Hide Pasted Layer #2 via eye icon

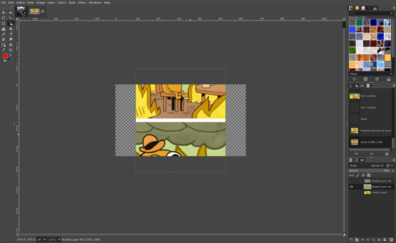tap(351, 187)
